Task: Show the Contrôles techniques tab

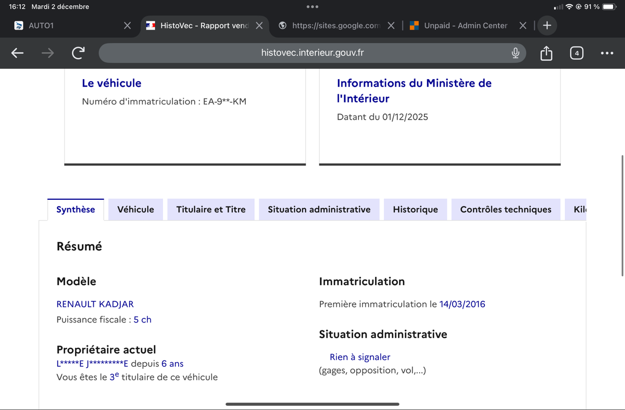Action: 505,209
